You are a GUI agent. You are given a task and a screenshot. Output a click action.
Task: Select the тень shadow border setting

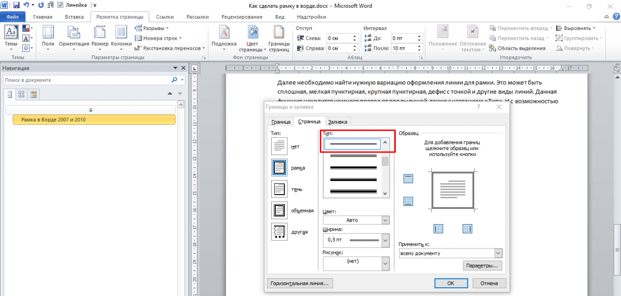tap(279, 189)
